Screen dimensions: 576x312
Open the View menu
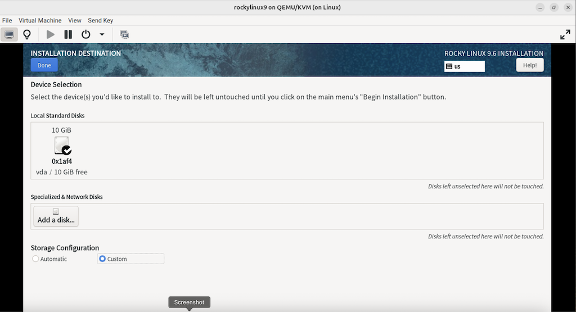click(x=75, y=21)
